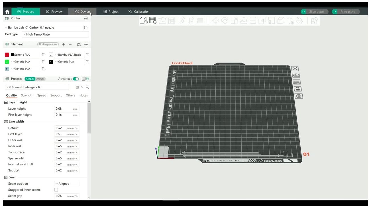Open the Seam position Aligned dropdown
Viewport: 371px width, 208px height.
click(67, 184)
